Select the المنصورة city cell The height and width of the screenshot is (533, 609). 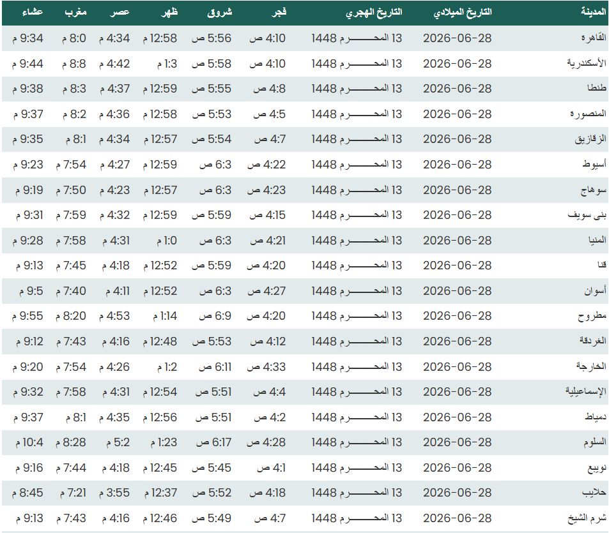[588, 114]
